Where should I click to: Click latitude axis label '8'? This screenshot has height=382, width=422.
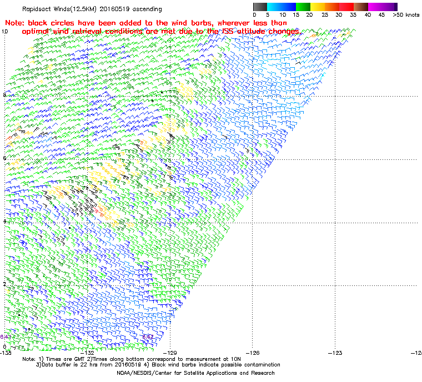coord(4,95)
